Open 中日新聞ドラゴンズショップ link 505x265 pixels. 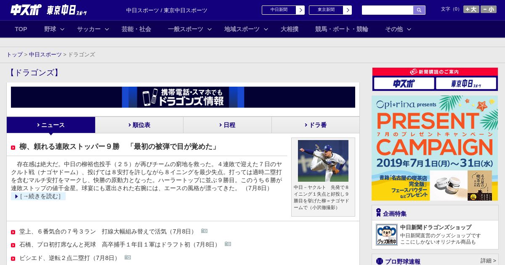[x=436, y=227]
